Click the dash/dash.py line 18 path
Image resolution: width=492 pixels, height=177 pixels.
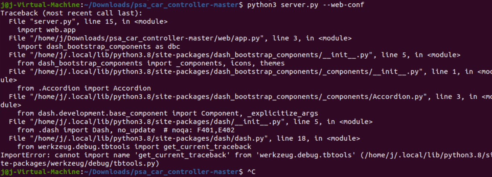(x=184, y=138)
